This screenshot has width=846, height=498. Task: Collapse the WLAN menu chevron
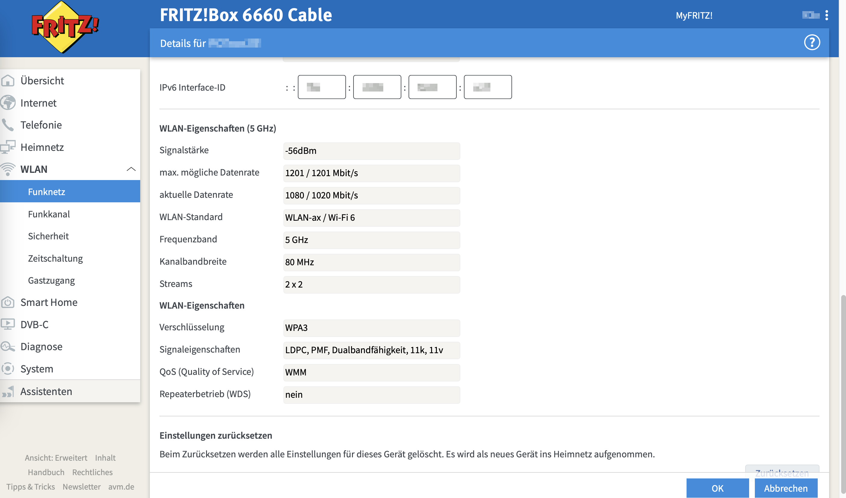click(131, 169)
